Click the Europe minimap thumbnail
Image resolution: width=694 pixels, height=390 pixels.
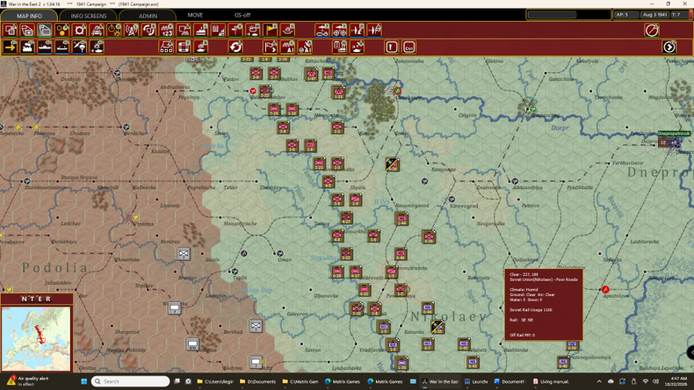(x=36, y=339)
